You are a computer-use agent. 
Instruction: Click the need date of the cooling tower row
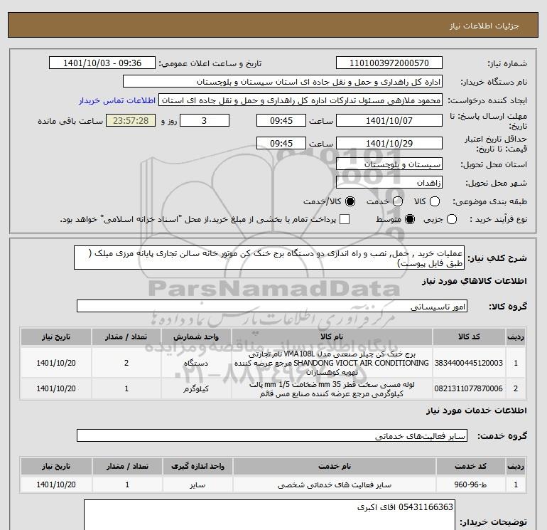(x=56, y=363)
